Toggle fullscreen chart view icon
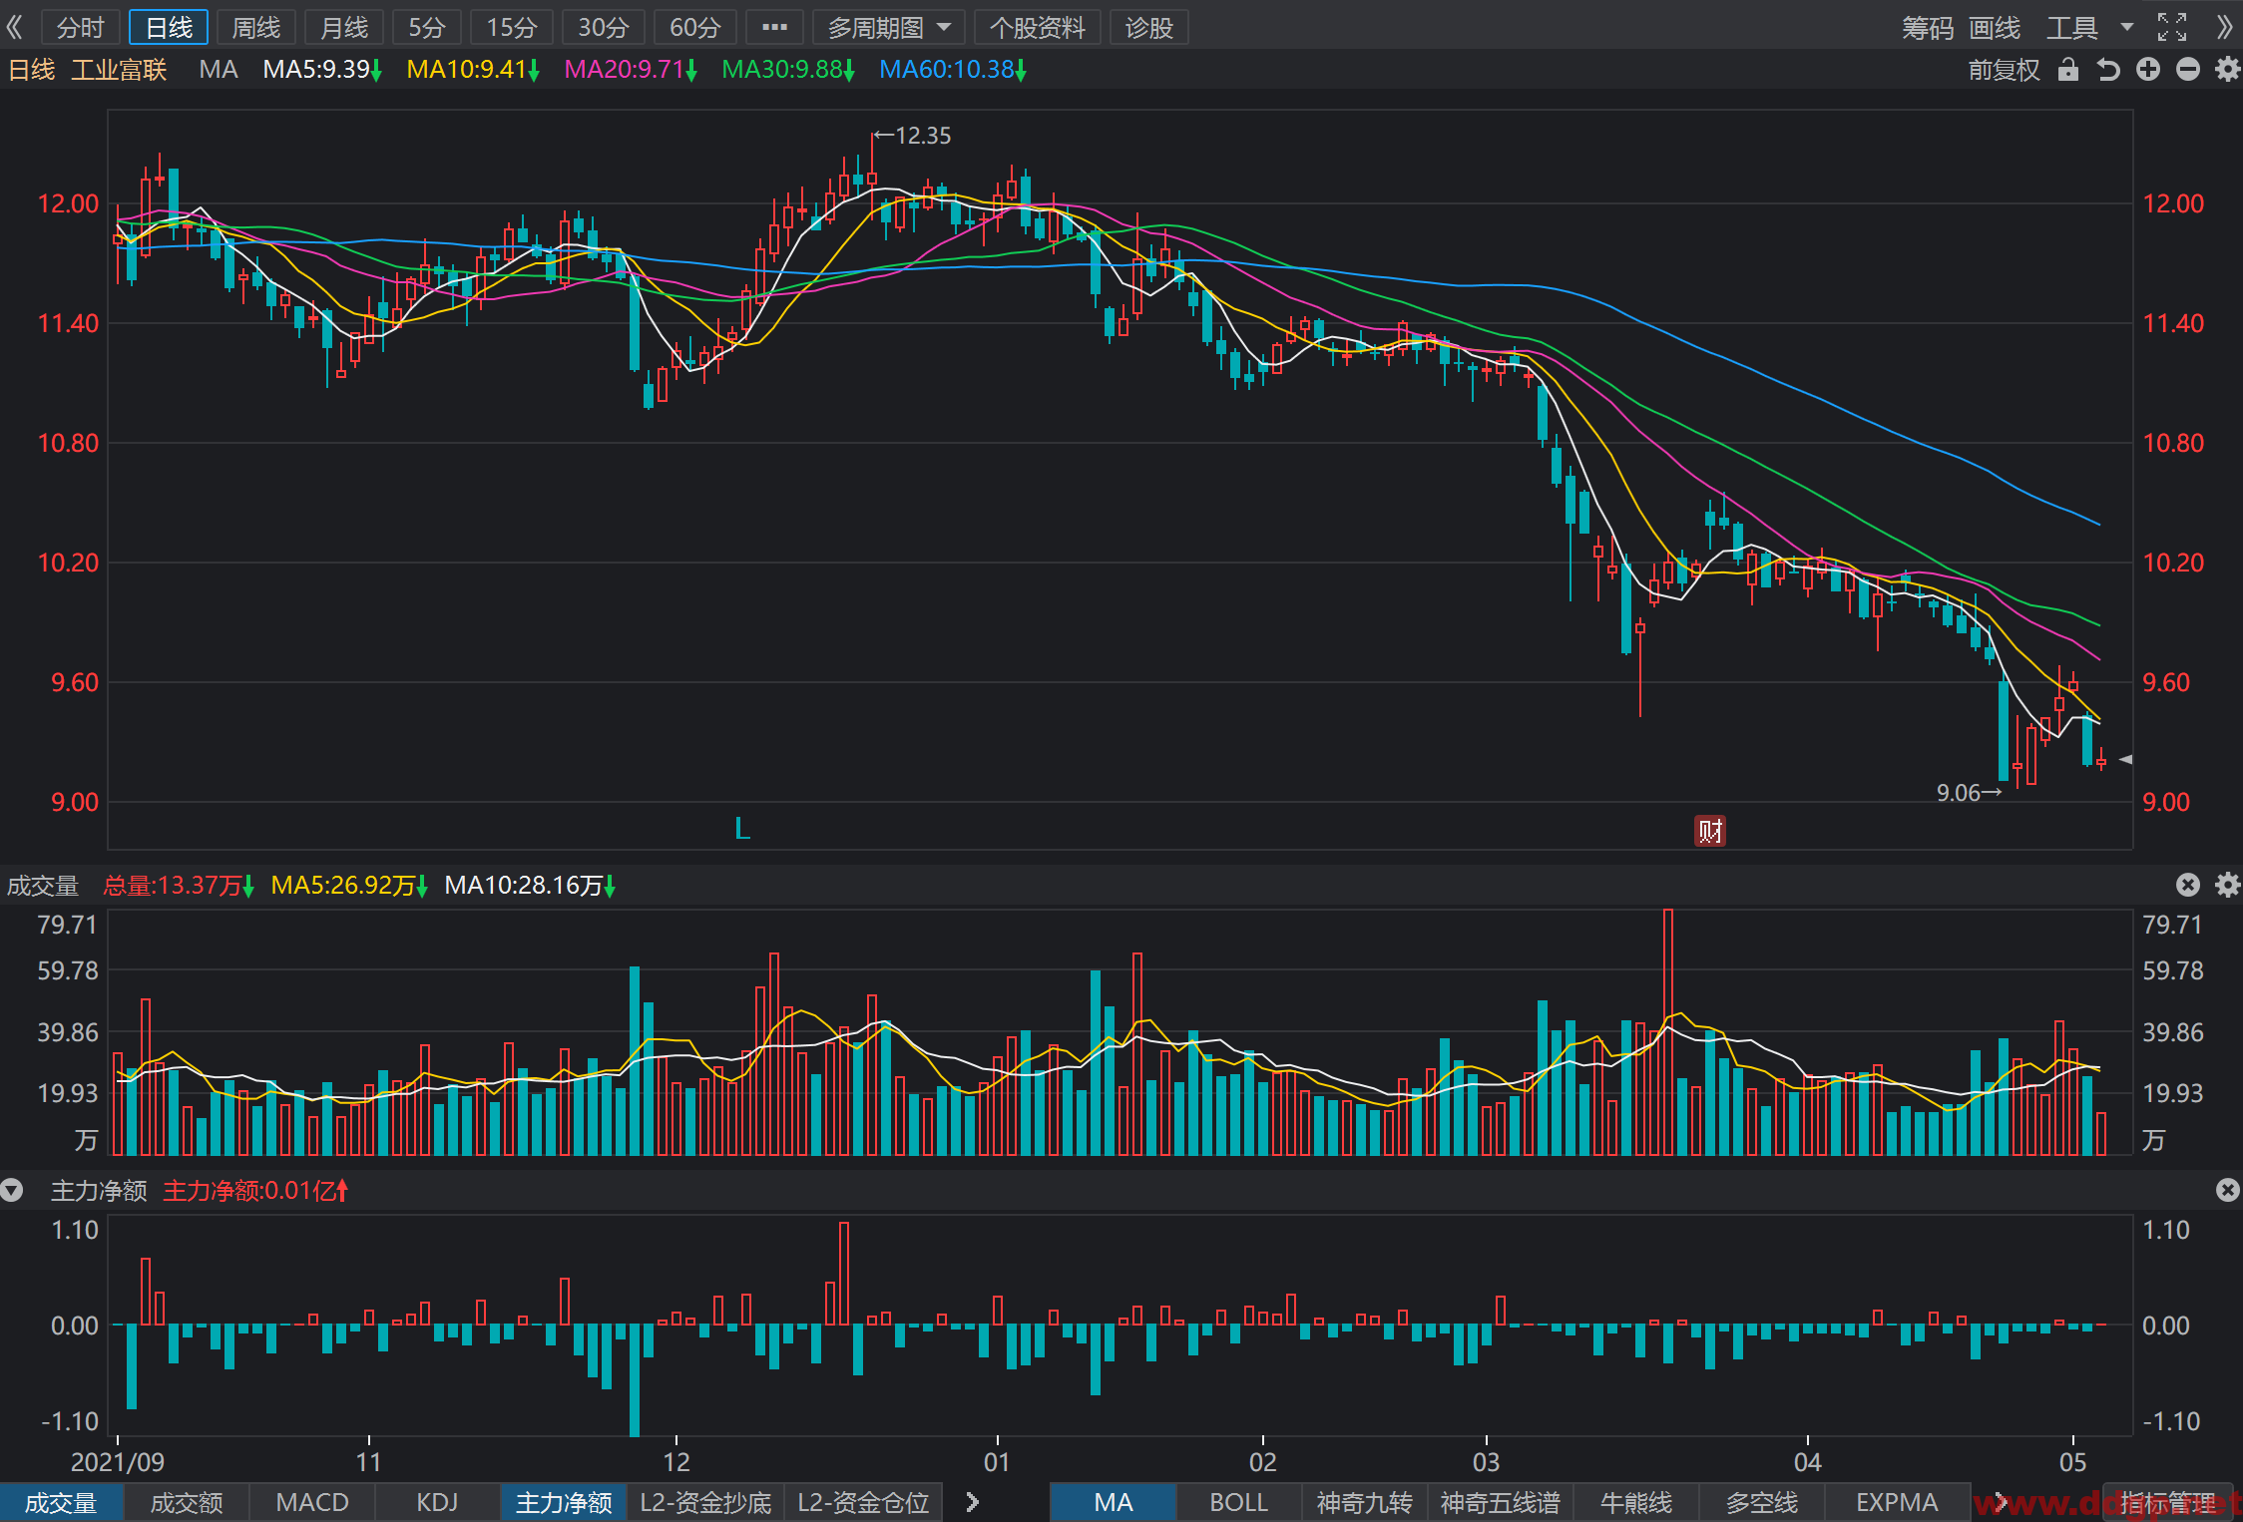 [2172, 27]
